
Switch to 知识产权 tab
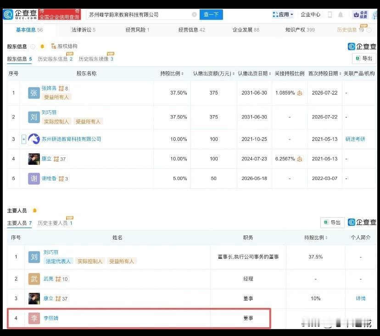(300, 30)
